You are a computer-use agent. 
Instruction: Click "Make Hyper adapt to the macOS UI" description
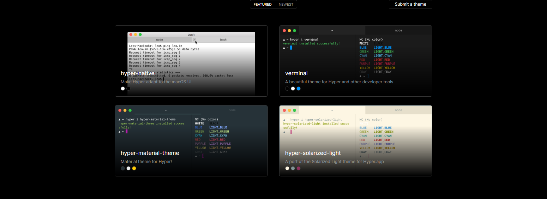(x=156, y=82)
